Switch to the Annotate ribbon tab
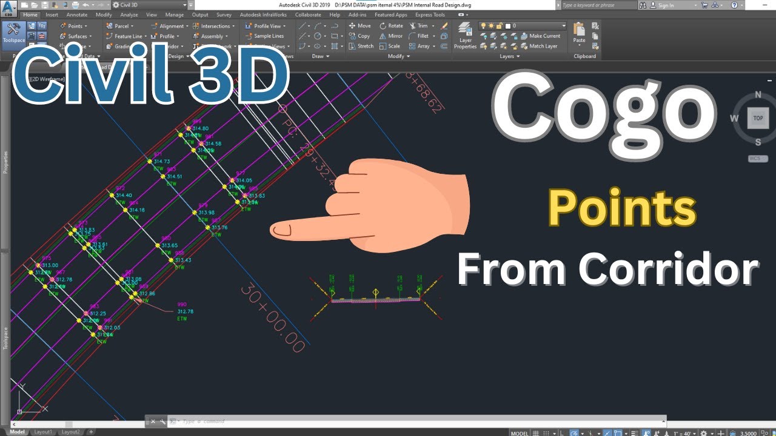The width and height of the screenshot is (776, 436). (x=77, y=15)
